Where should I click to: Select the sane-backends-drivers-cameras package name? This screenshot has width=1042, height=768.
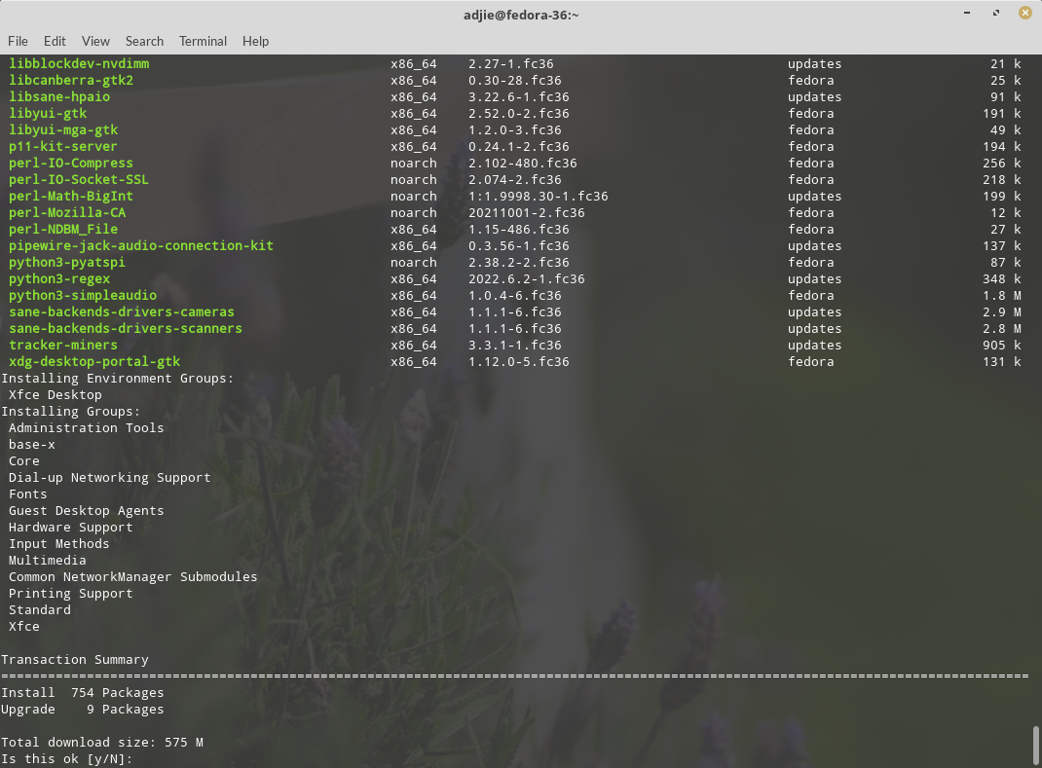coord(122,312)
